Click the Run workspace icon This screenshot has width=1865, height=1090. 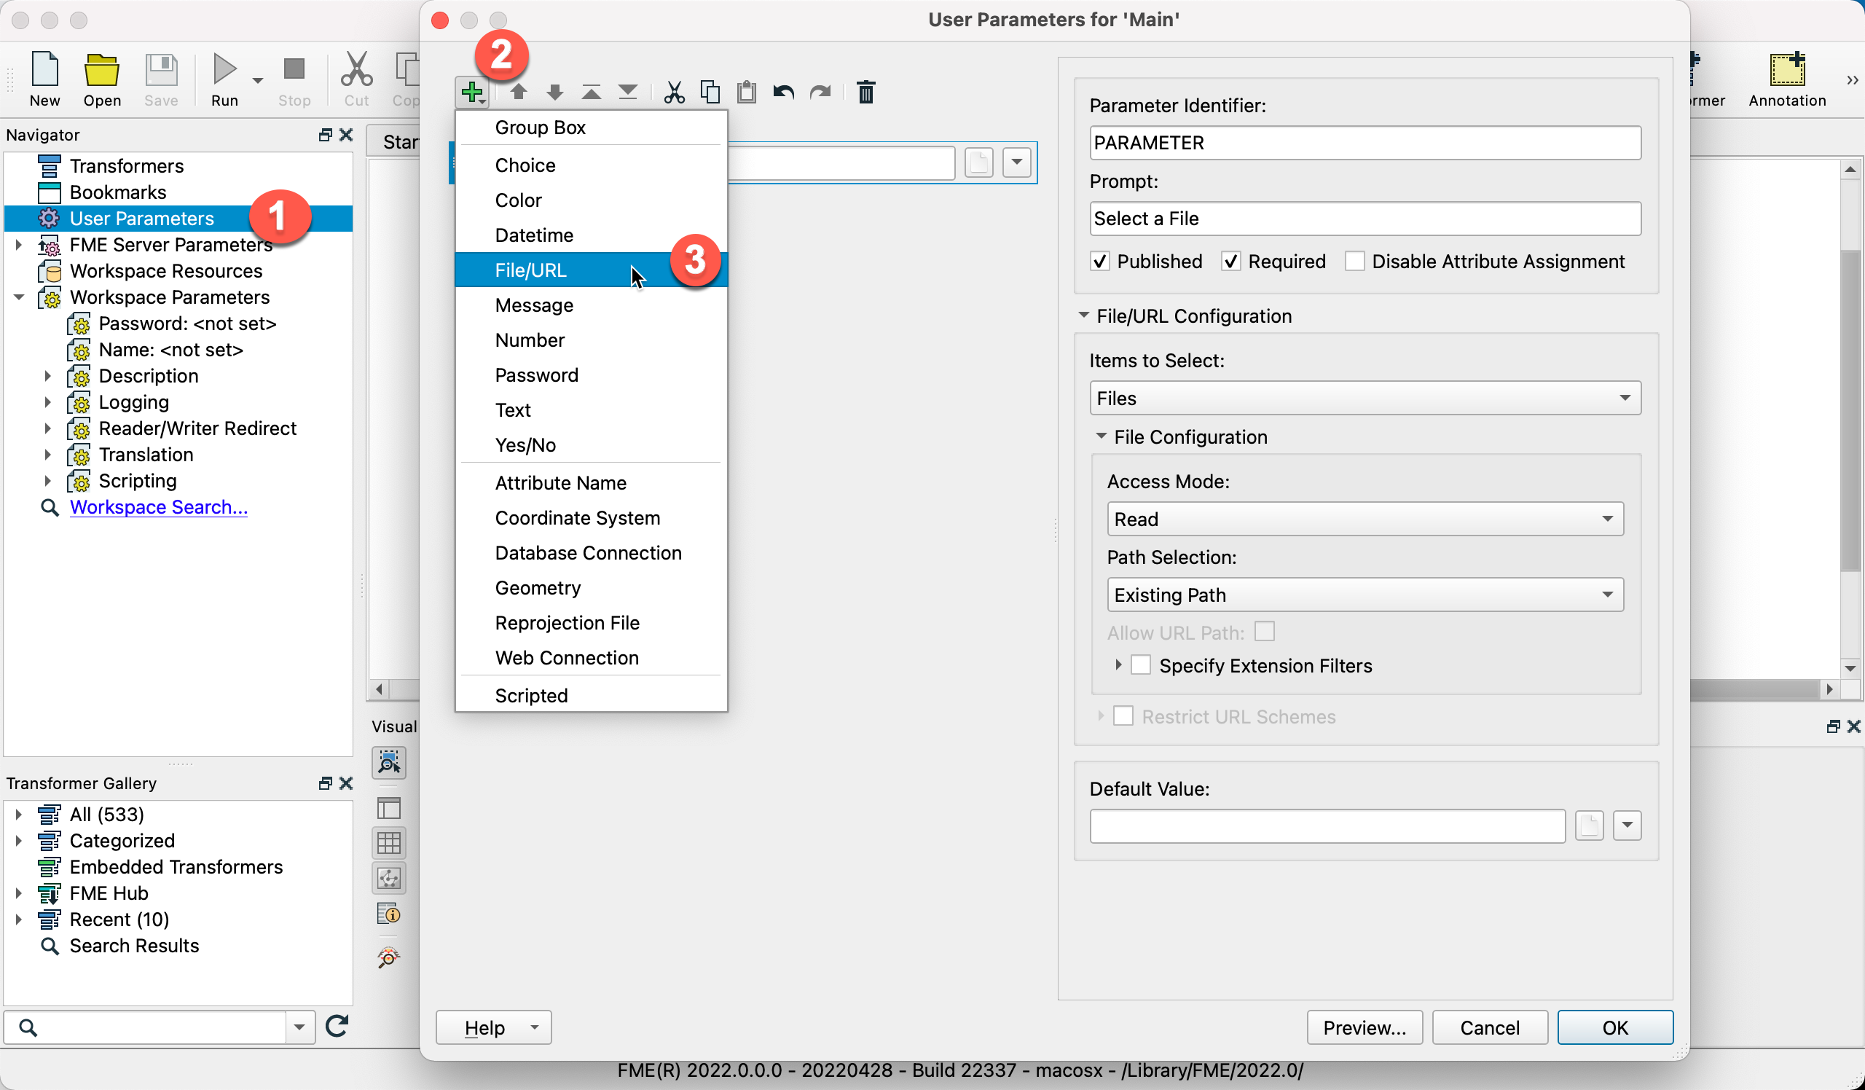click(224, 70)
